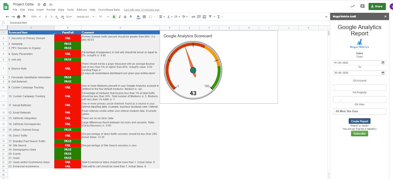Open the Crunchbase Data menu

point(109,10)
